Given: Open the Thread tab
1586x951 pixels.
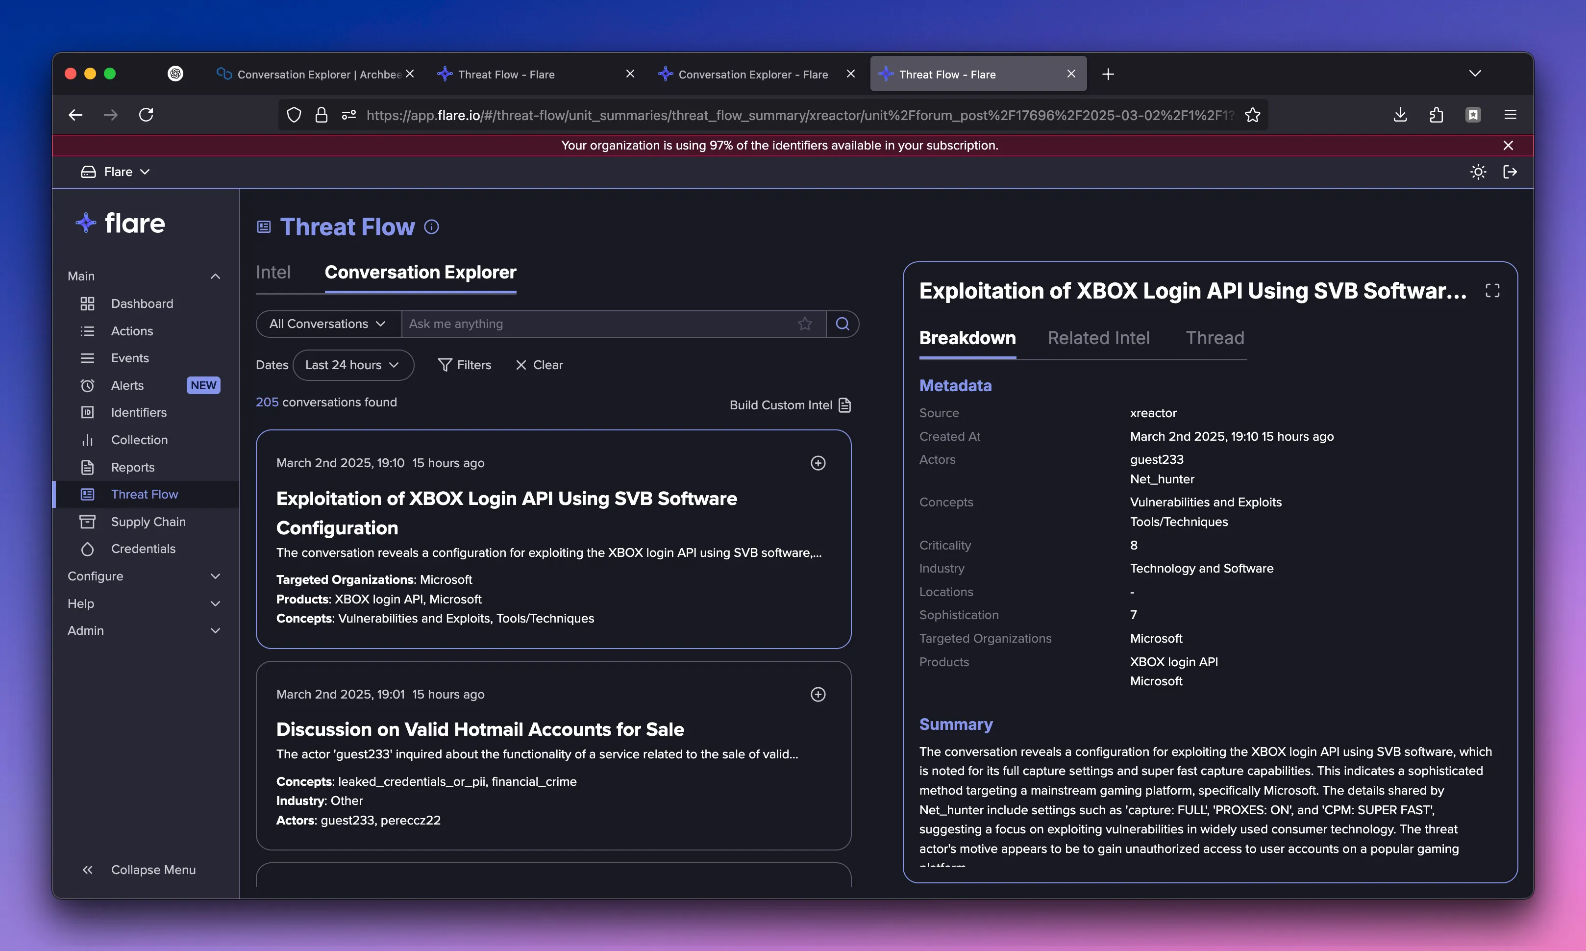Looking at the screenshot, I should (x=1214, y=338).
